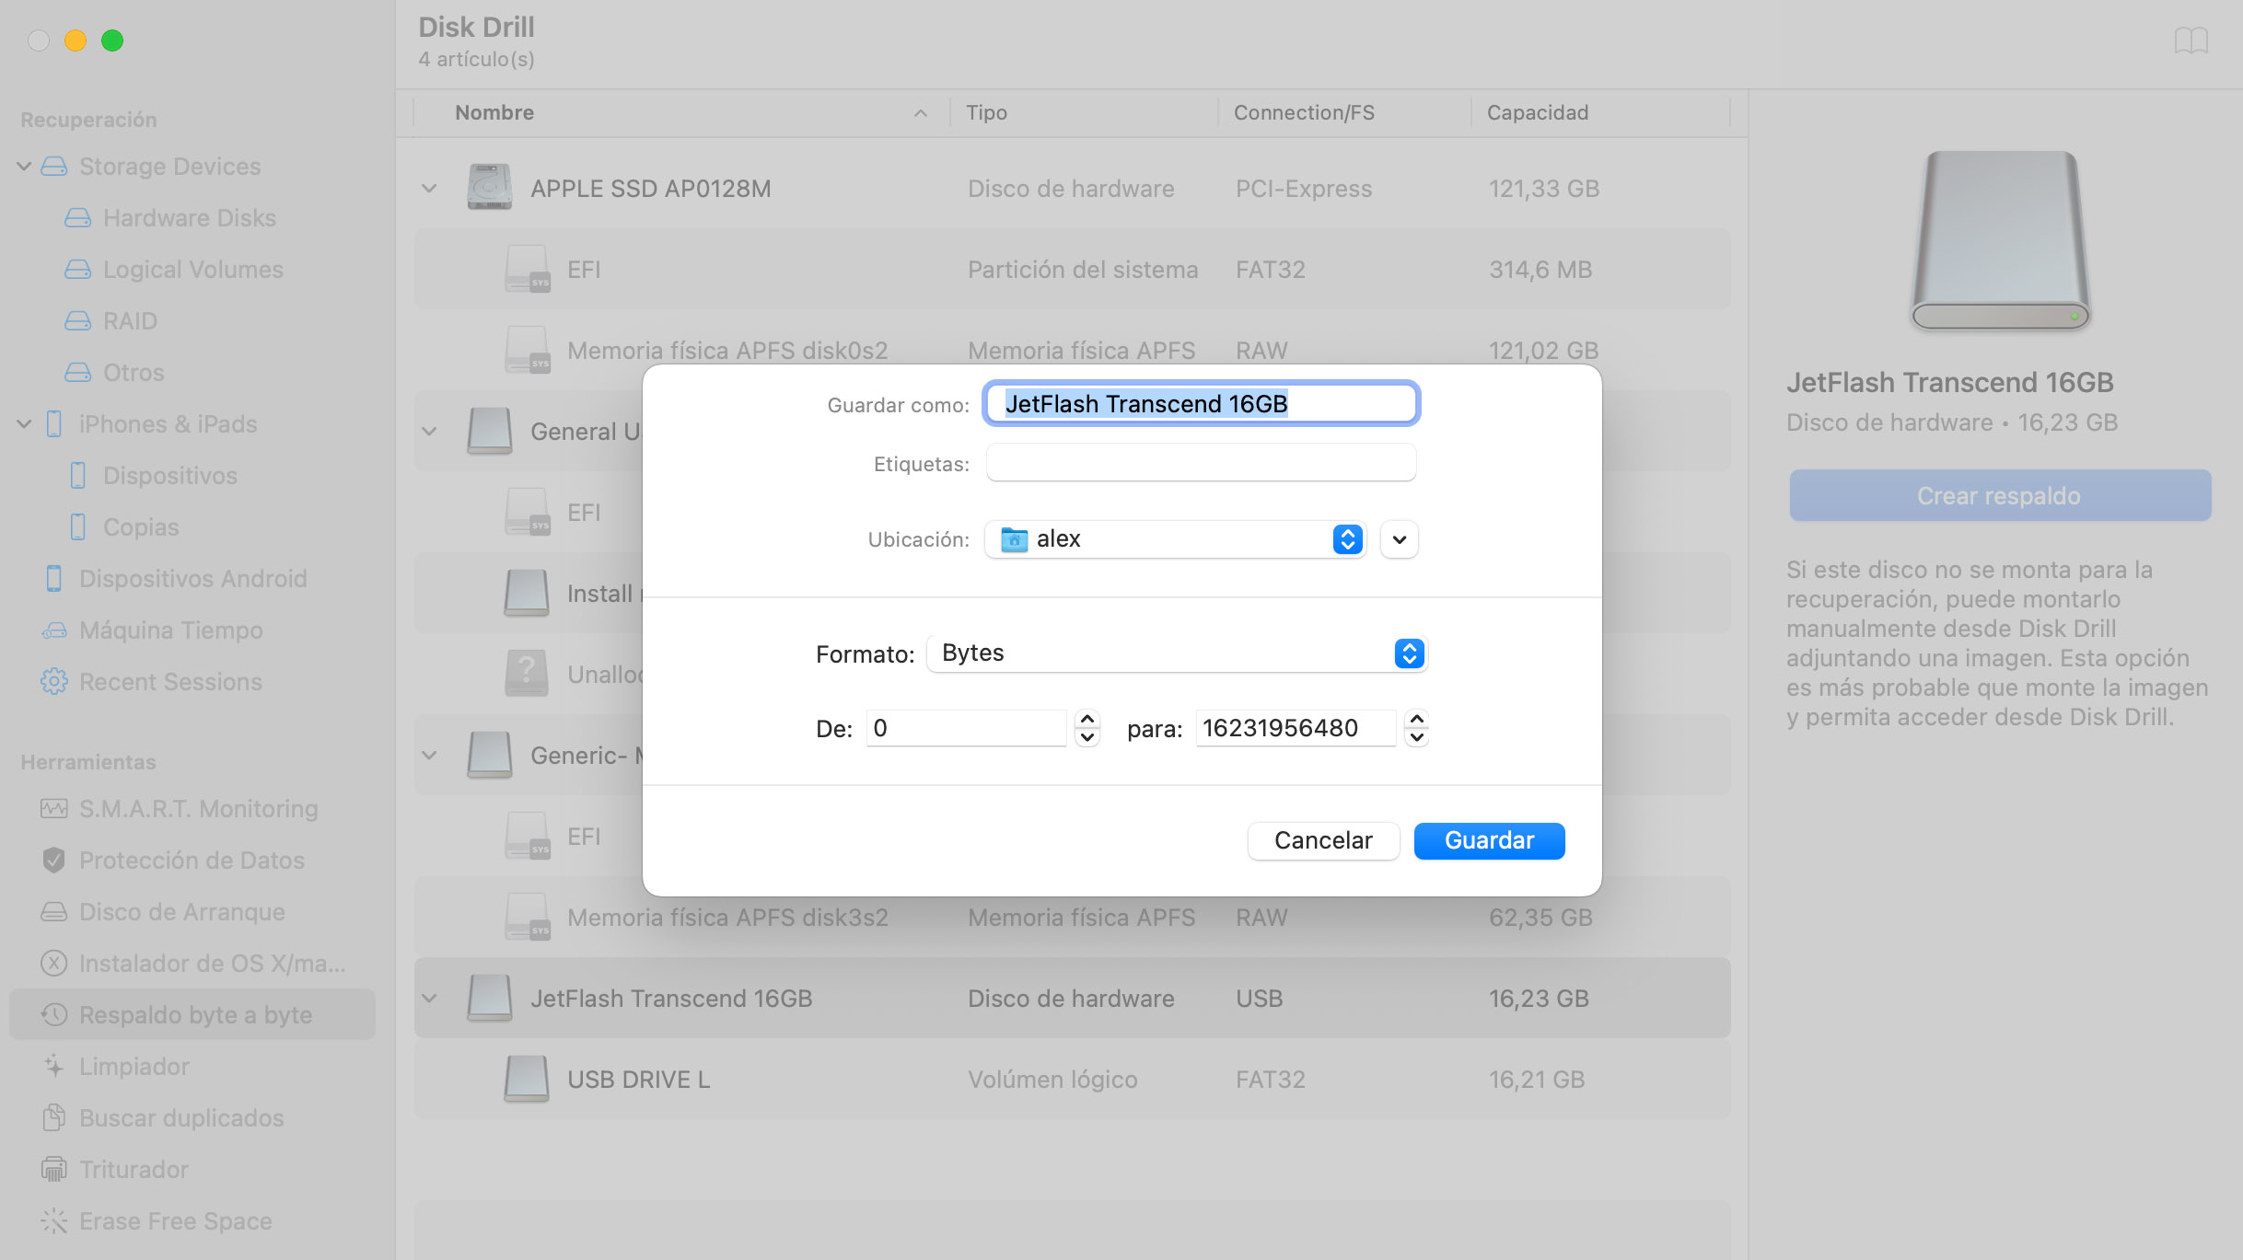Sort by the Connection/FS column header
Image resolution: width=2243 pixels, height=1260 pixels.
(1344, 112)
